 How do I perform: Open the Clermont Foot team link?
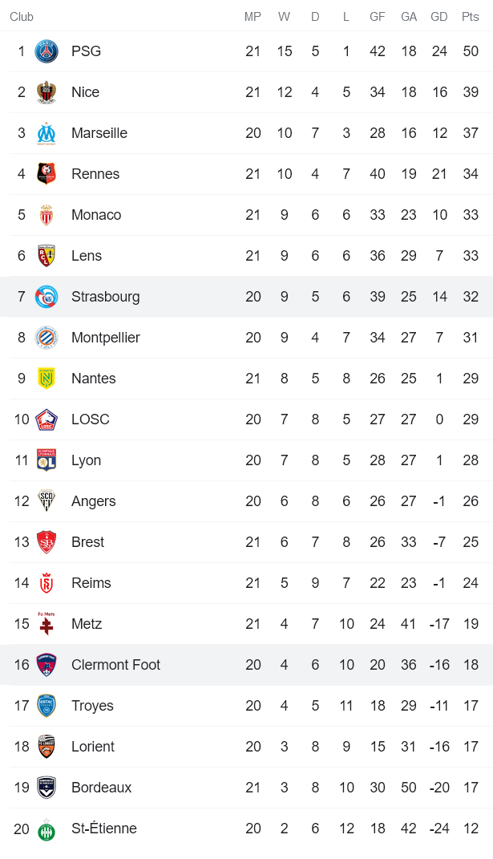pos(115,665)
